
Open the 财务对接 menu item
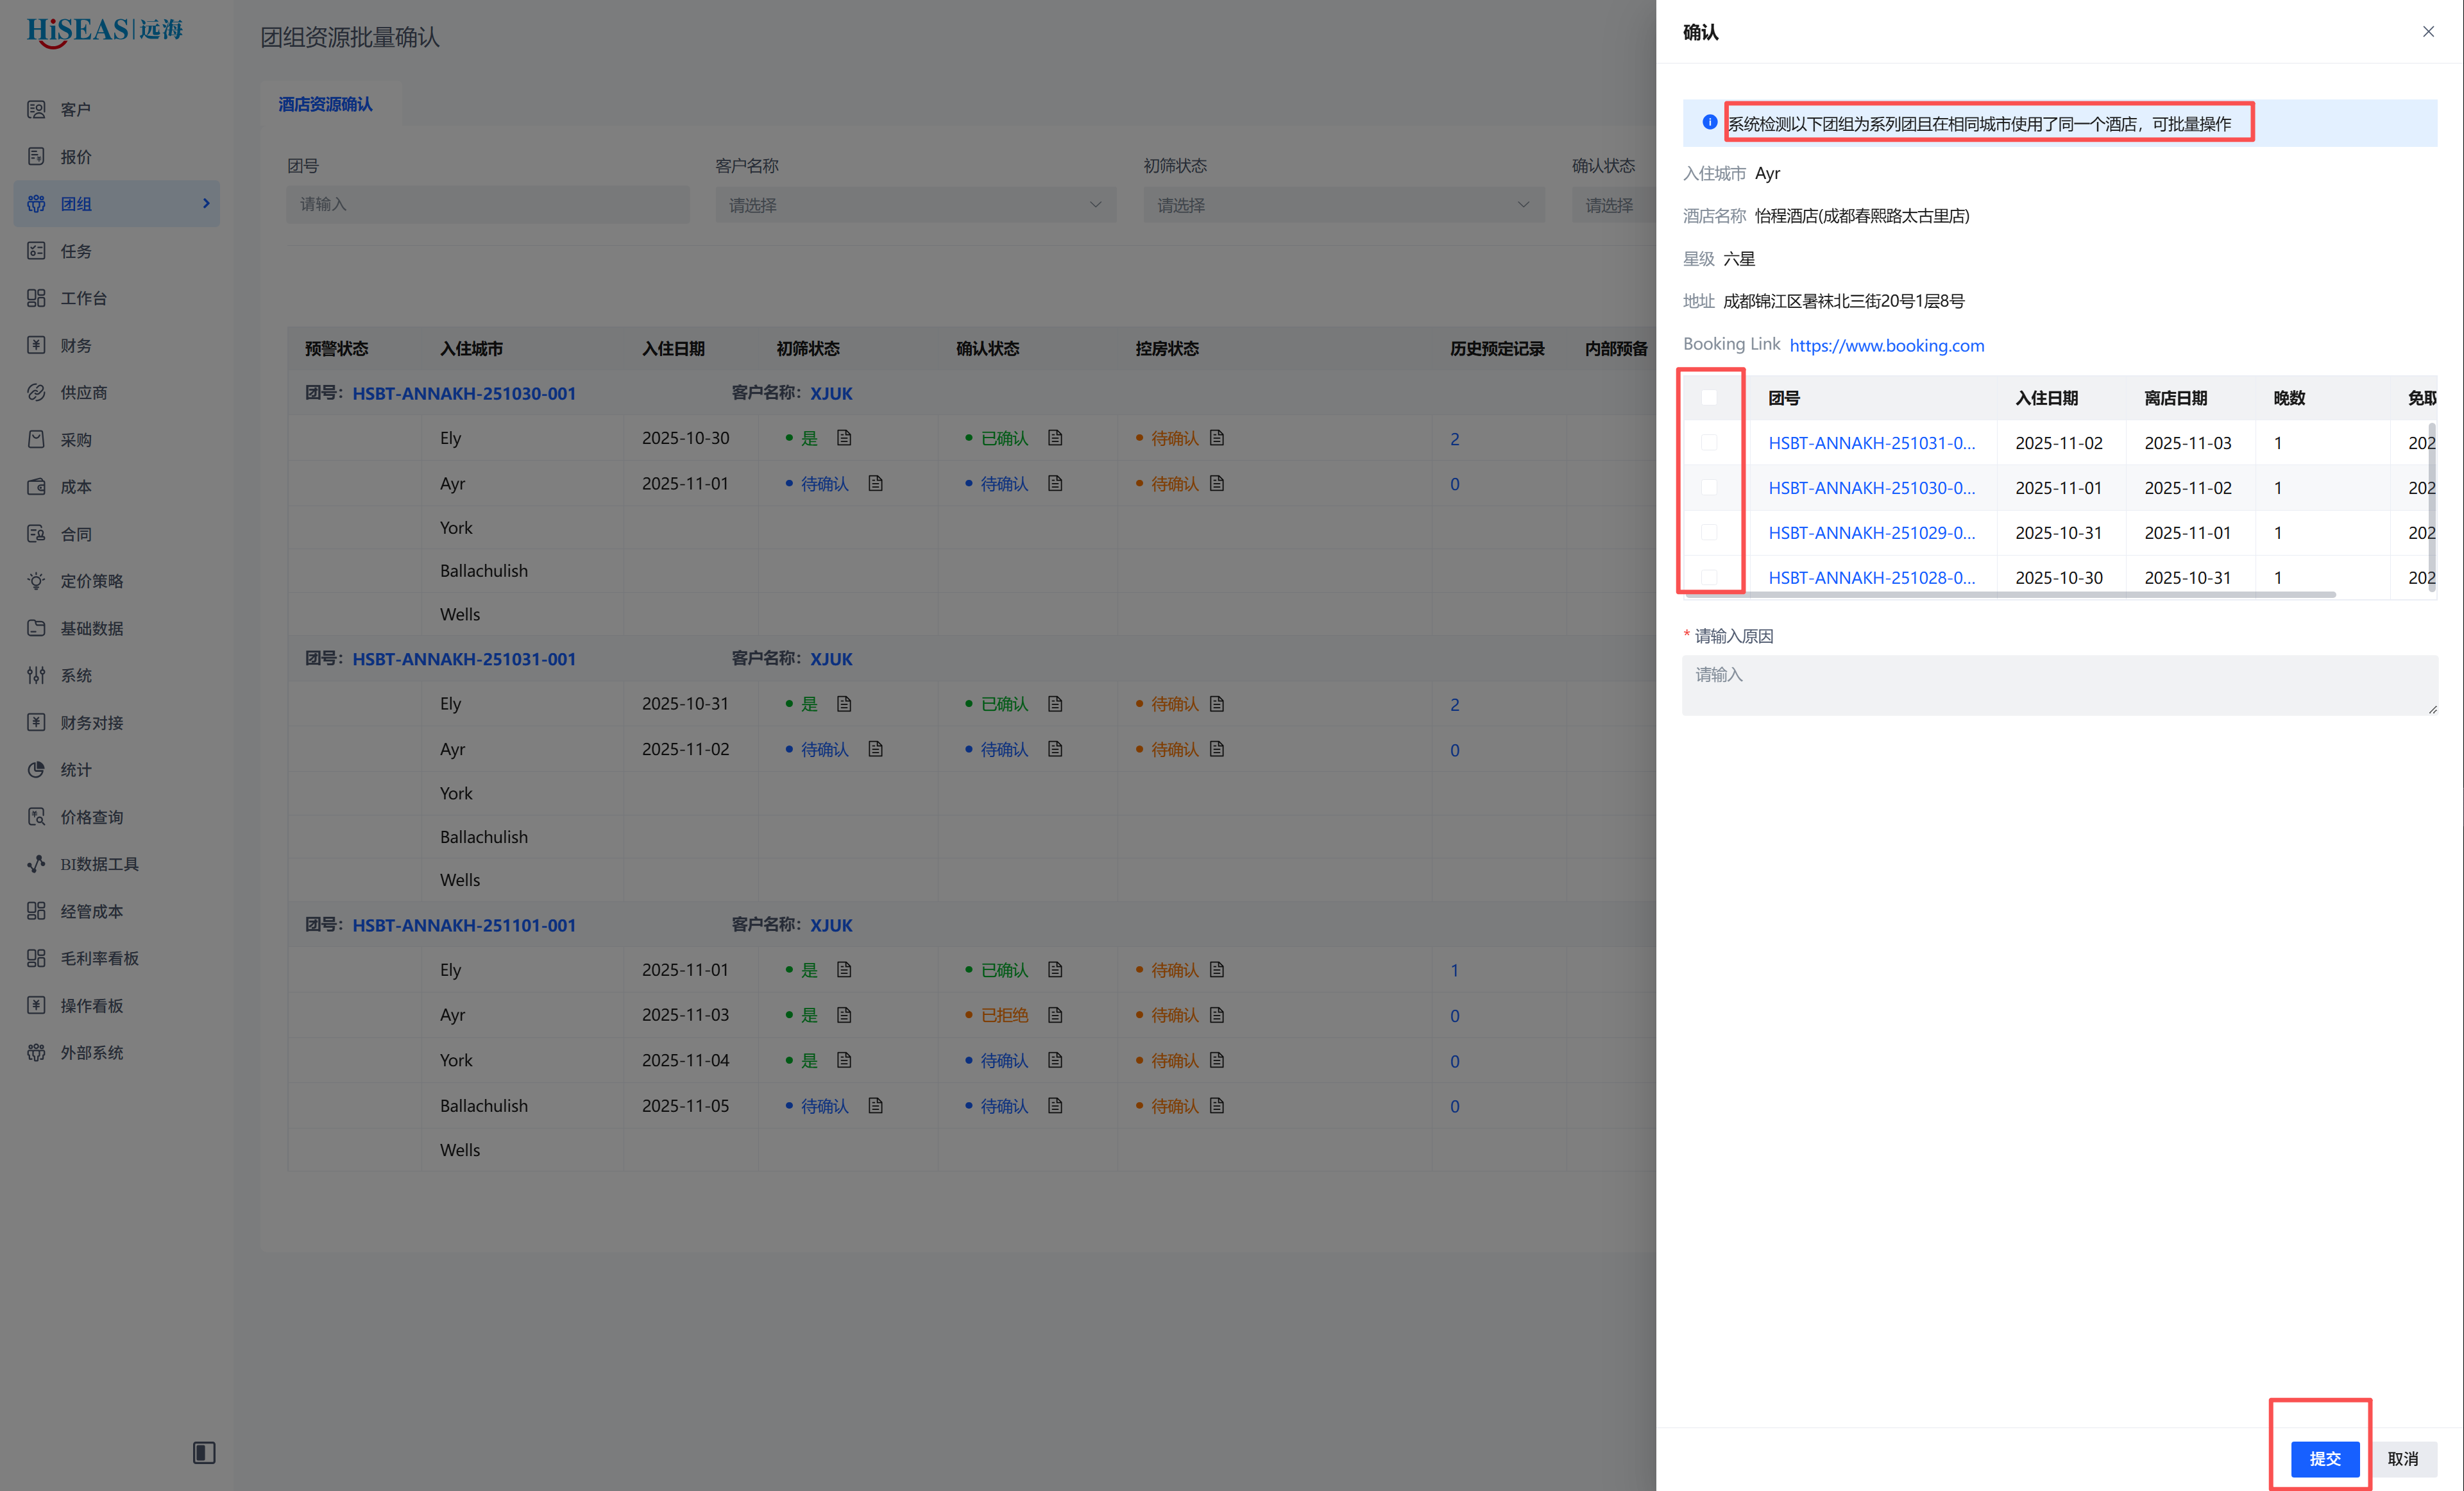click(x=91, y=722)
